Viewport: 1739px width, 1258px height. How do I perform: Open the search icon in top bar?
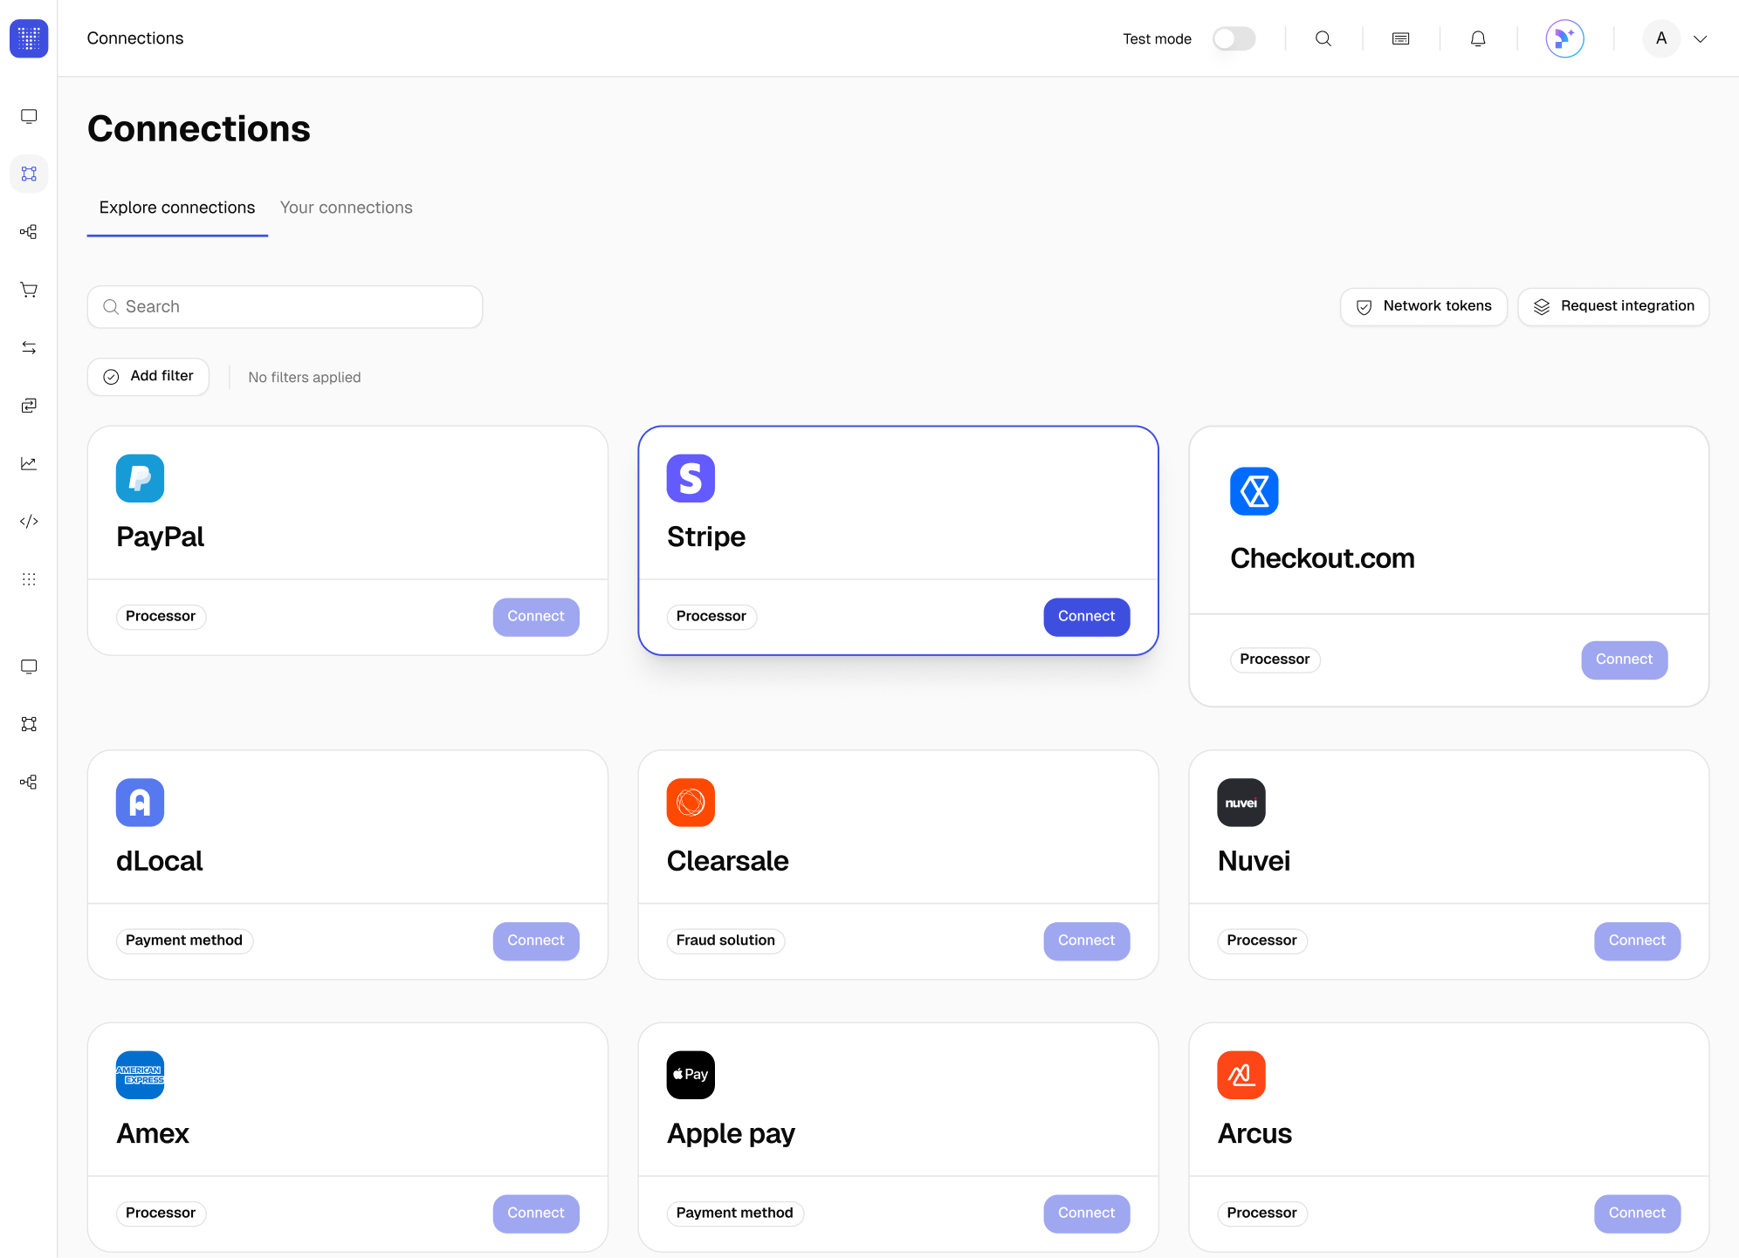1323,38
